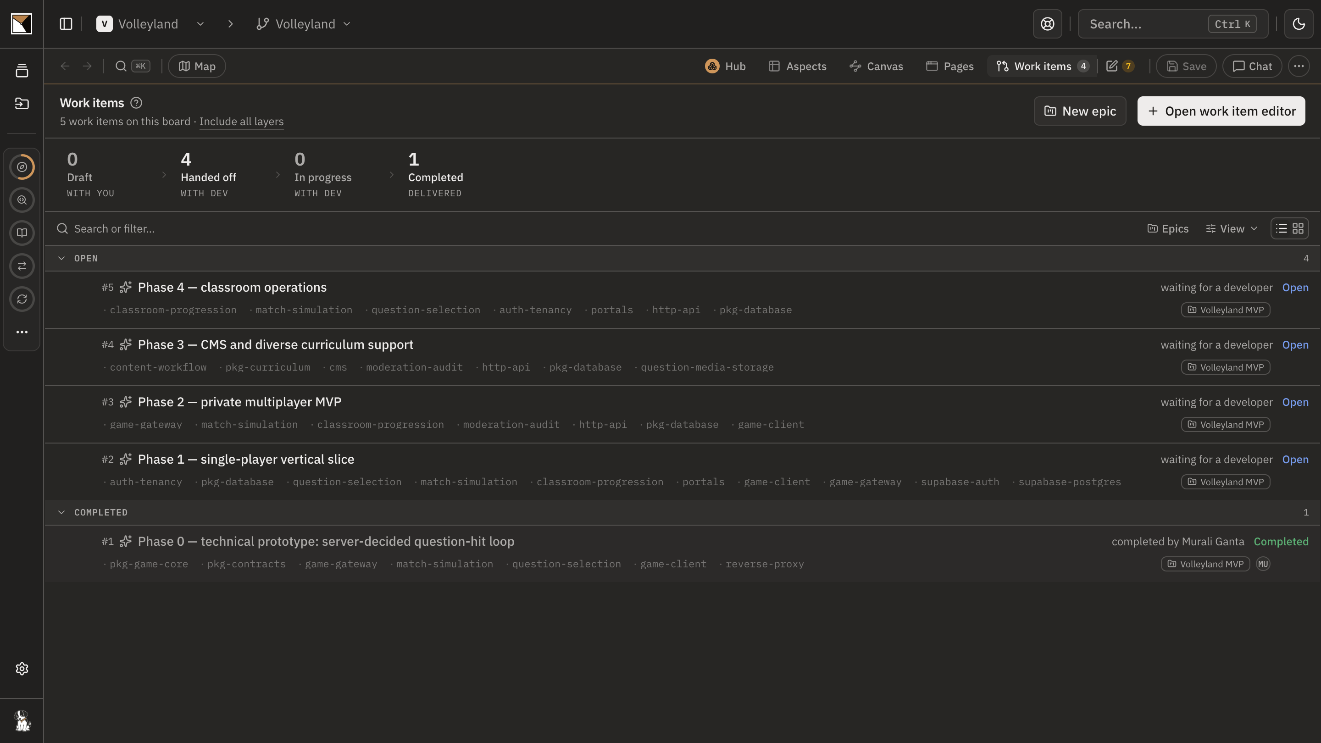Click the swap arrows sidebar icon

click(22, 266)
